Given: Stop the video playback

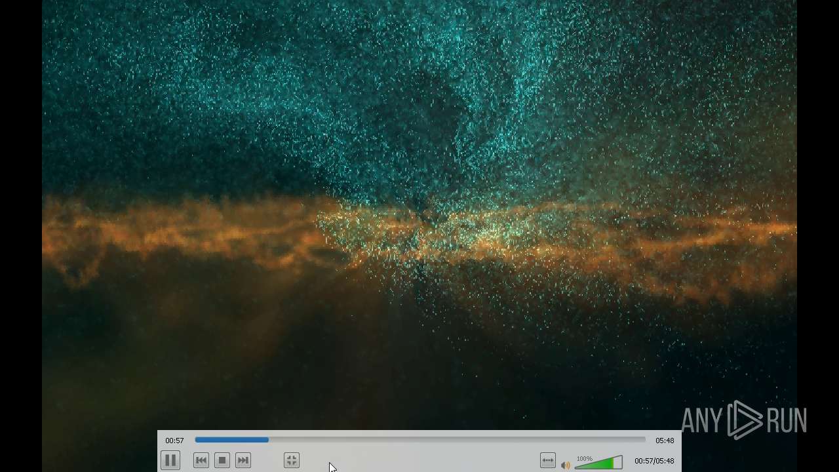Looking at the screenshot, I should pyautogui.click(x=222, y=460).
